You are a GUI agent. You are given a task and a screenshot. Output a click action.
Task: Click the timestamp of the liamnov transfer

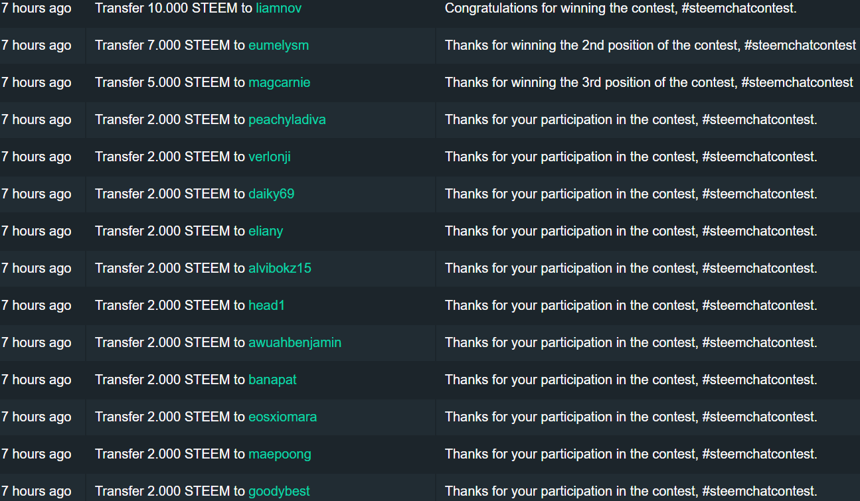click(x=37, y=8)
